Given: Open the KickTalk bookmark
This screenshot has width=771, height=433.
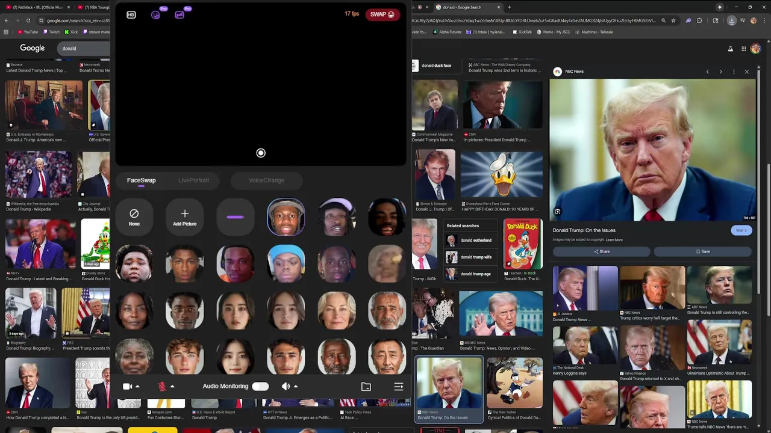Looking at the screenshot, I should 523,32.
